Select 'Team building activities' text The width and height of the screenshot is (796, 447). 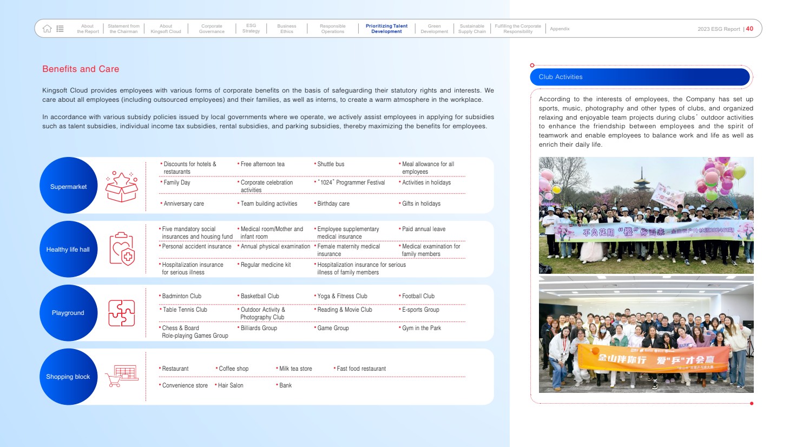[269, 203]
